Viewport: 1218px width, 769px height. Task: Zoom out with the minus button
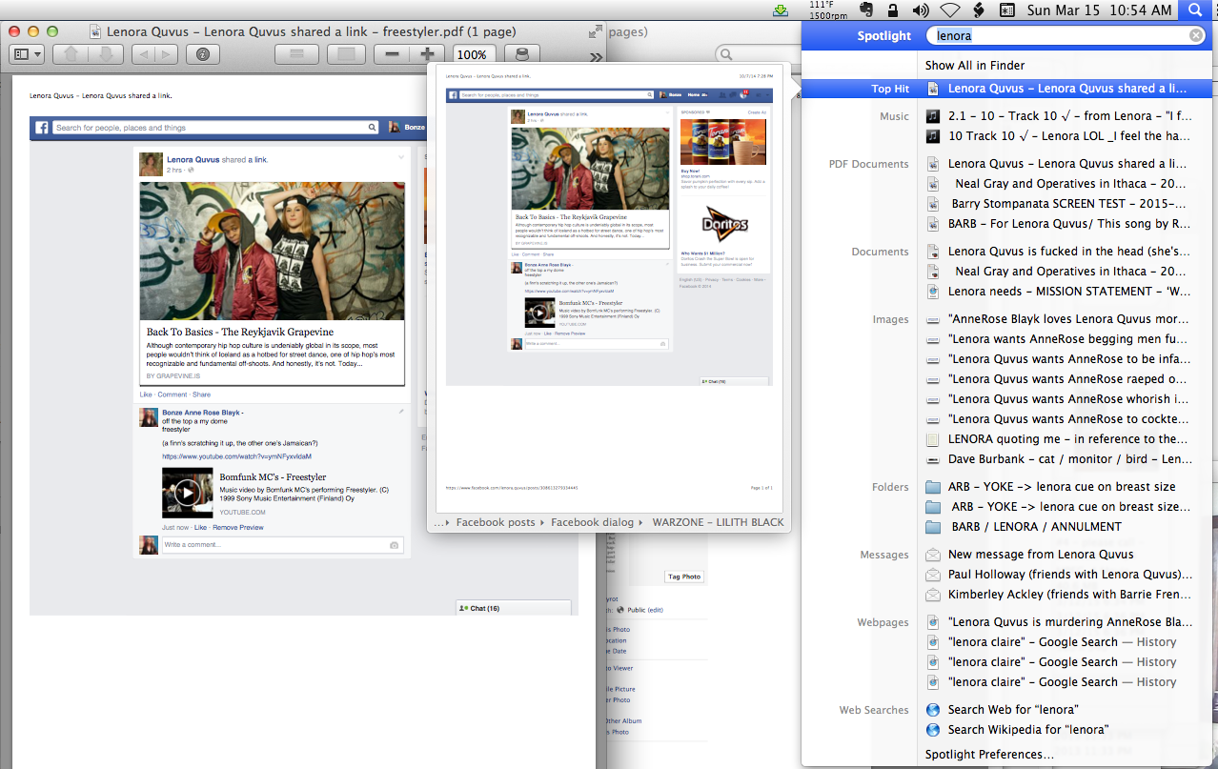click(392, 54)
